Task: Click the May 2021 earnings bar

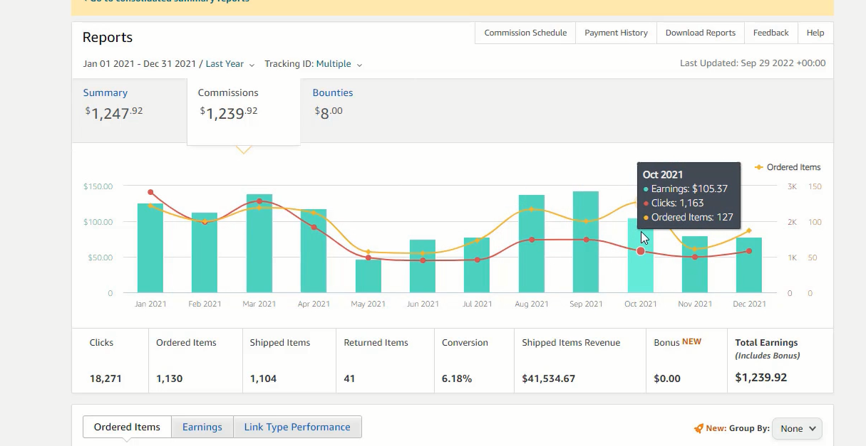Action: (x=368, y=276)
